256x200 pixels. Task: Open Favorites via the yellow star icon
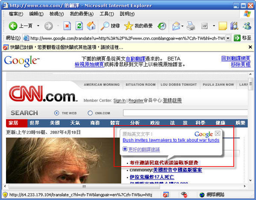click(128, 26)
